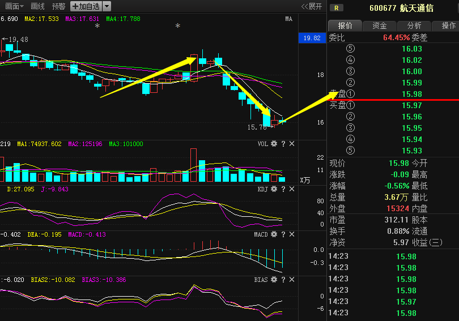Click the KDJ indicator label
Image resolution: width=459 pixels, height=321 pixels.
[x=263, y=189]
